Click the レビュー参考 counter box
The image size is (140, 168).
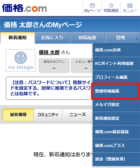[82, 65]
